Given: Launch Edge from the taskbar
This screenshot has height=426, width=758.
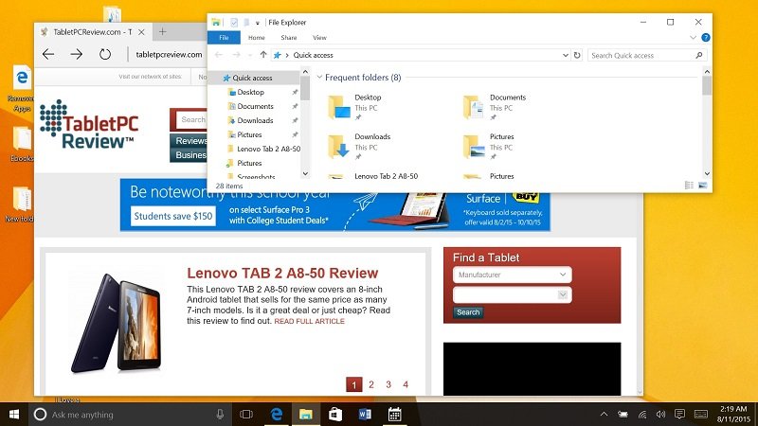Looking at the screenshot, I should tap(276, 415).
